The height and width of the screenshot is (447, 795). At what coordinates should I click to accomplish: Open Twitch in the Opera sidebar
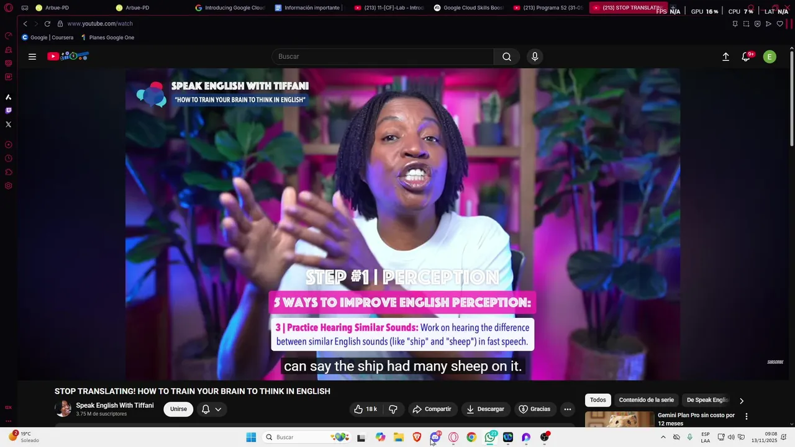pos(8,111)
